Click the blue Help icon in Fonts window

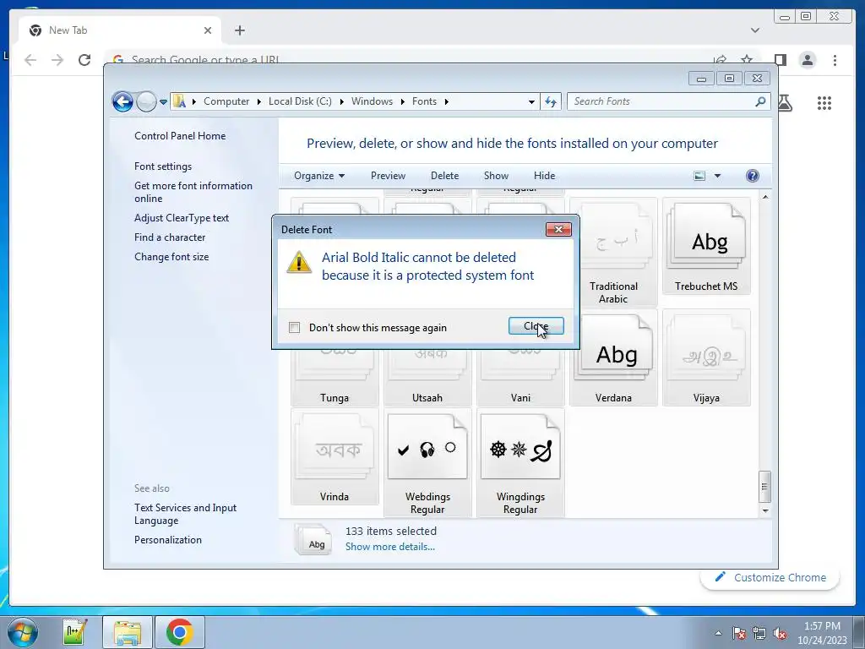tap(753, 176)
